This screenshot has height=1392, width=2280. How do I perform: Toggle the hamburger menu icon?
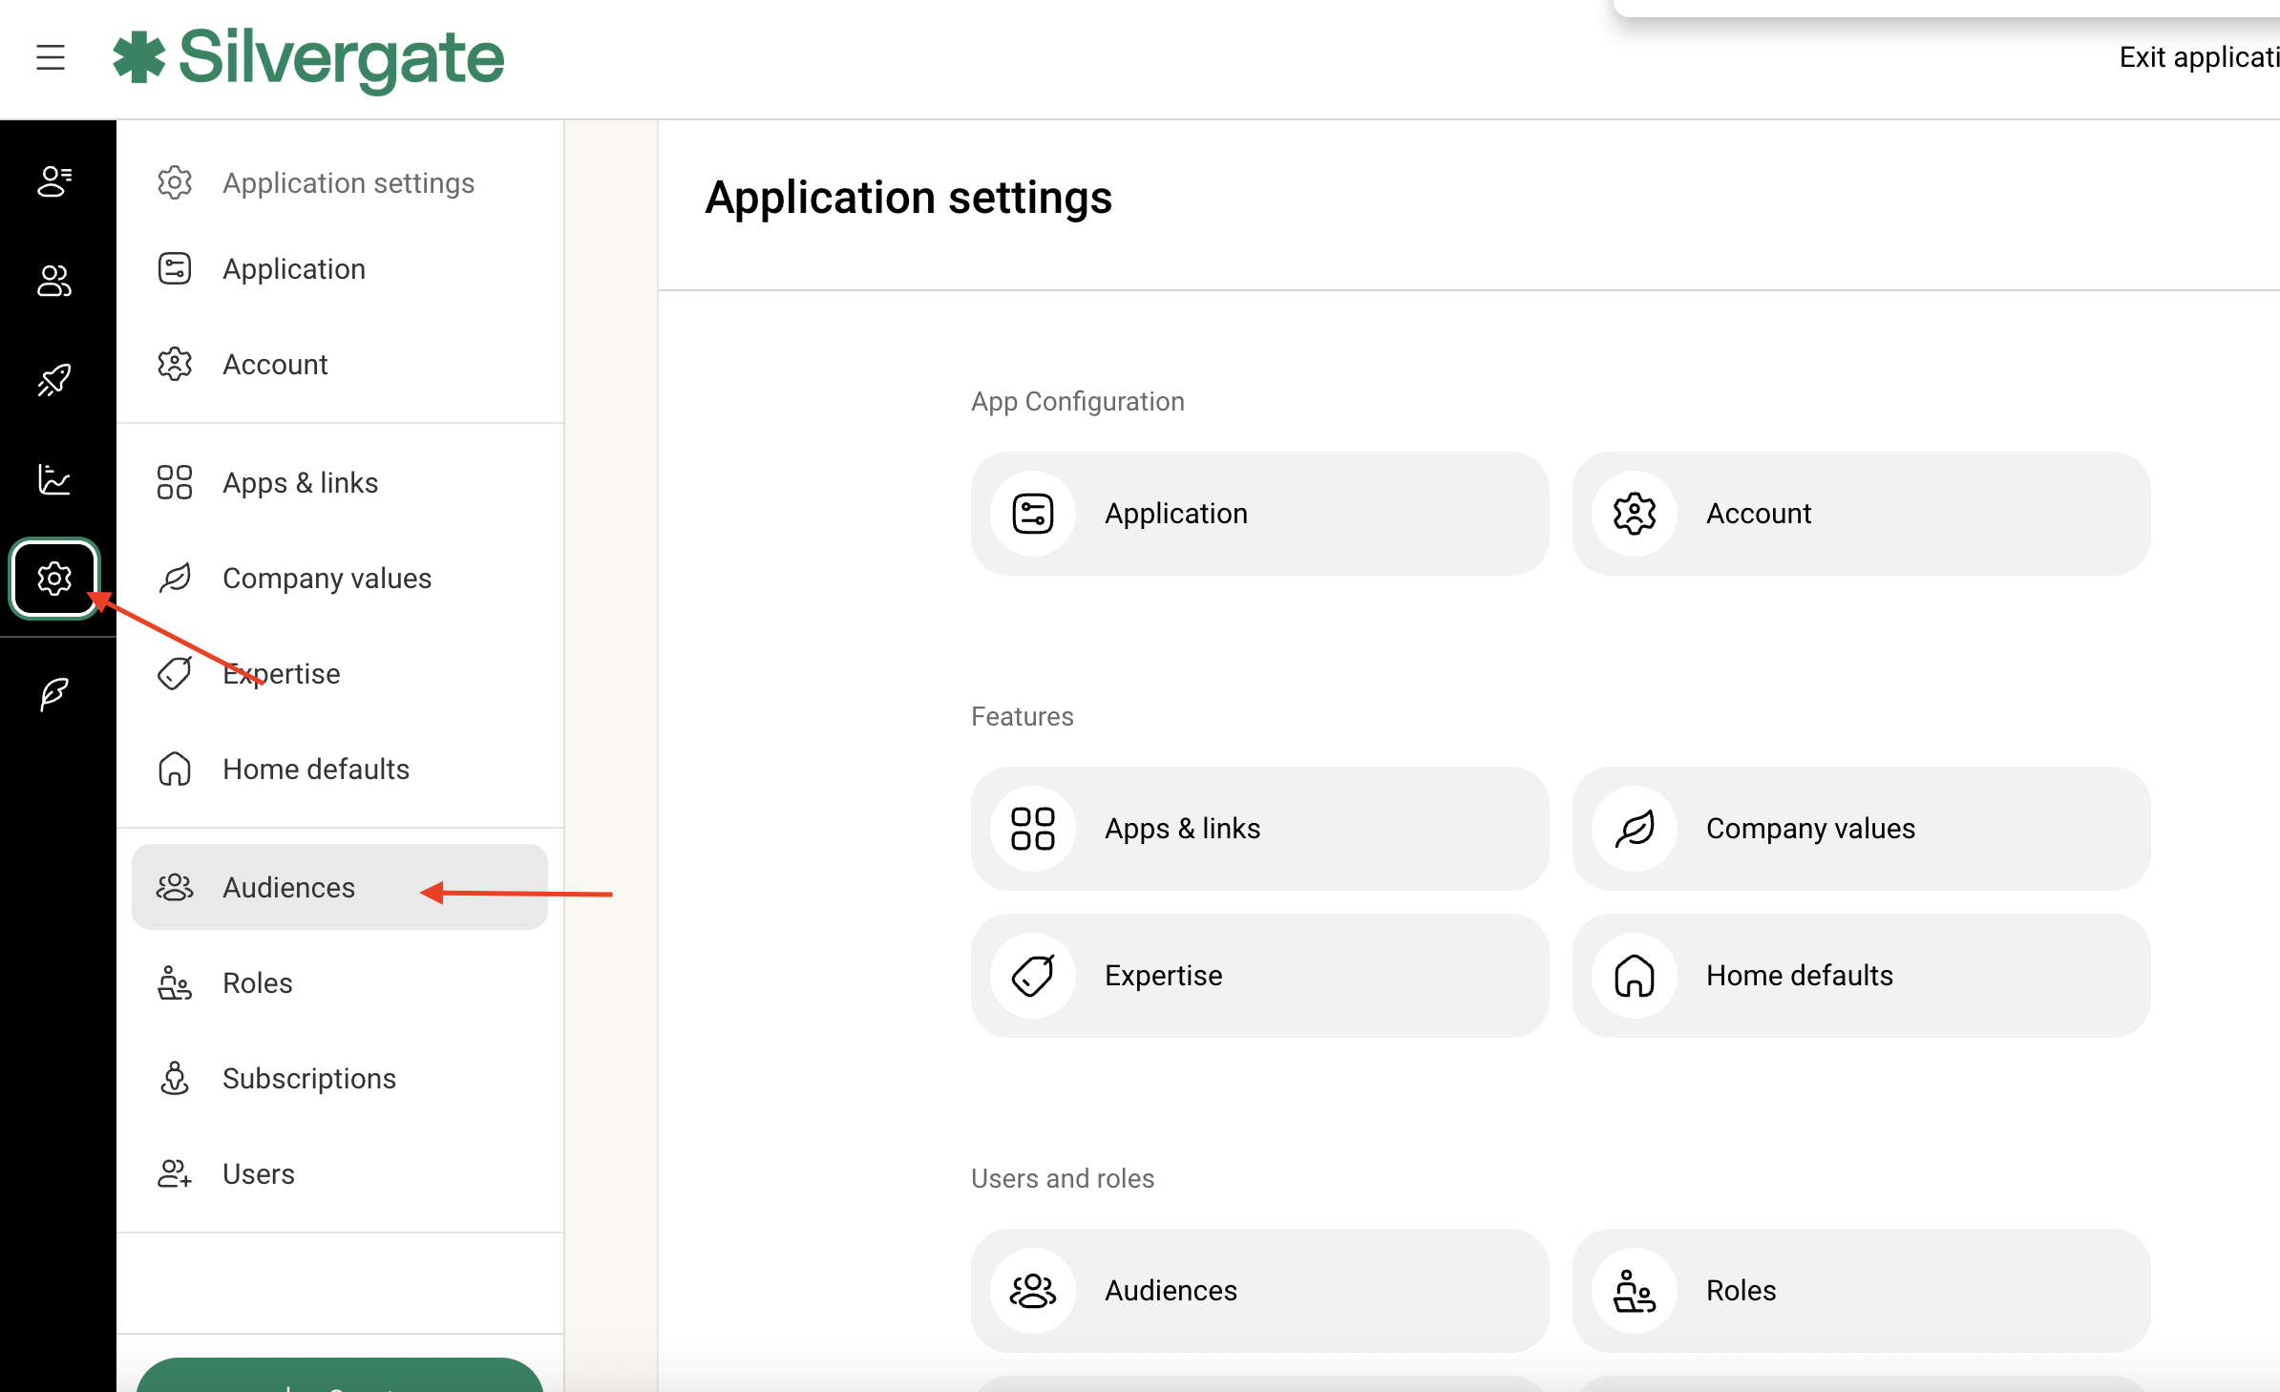point(51,58)
